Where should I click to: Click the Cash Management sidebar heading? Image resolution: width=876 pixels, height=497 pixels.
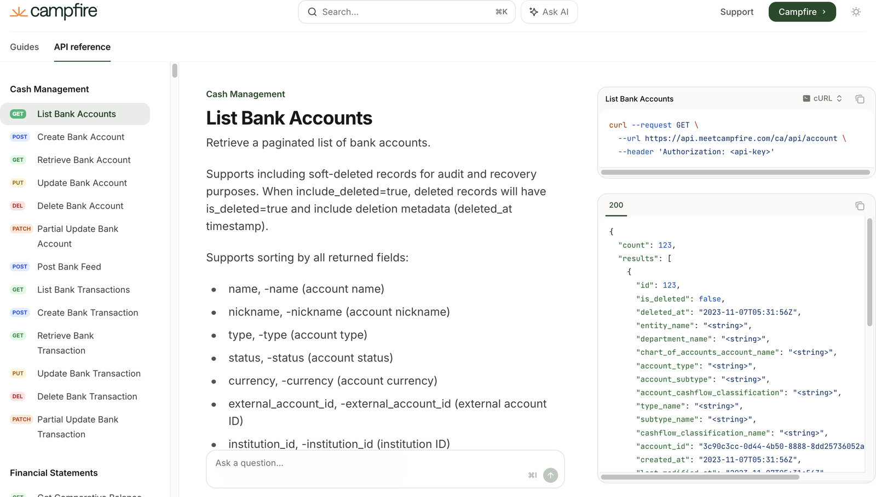point(49,89)
